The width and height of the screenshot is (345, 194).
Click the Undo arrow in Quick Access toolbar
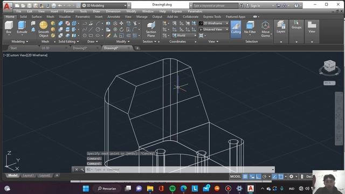click(60, 5)
